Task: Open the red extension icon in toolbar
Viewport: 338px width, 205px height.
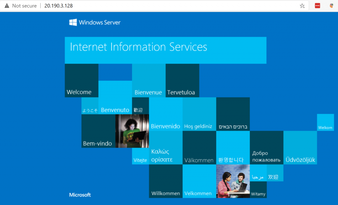Action: click(318, 6)
